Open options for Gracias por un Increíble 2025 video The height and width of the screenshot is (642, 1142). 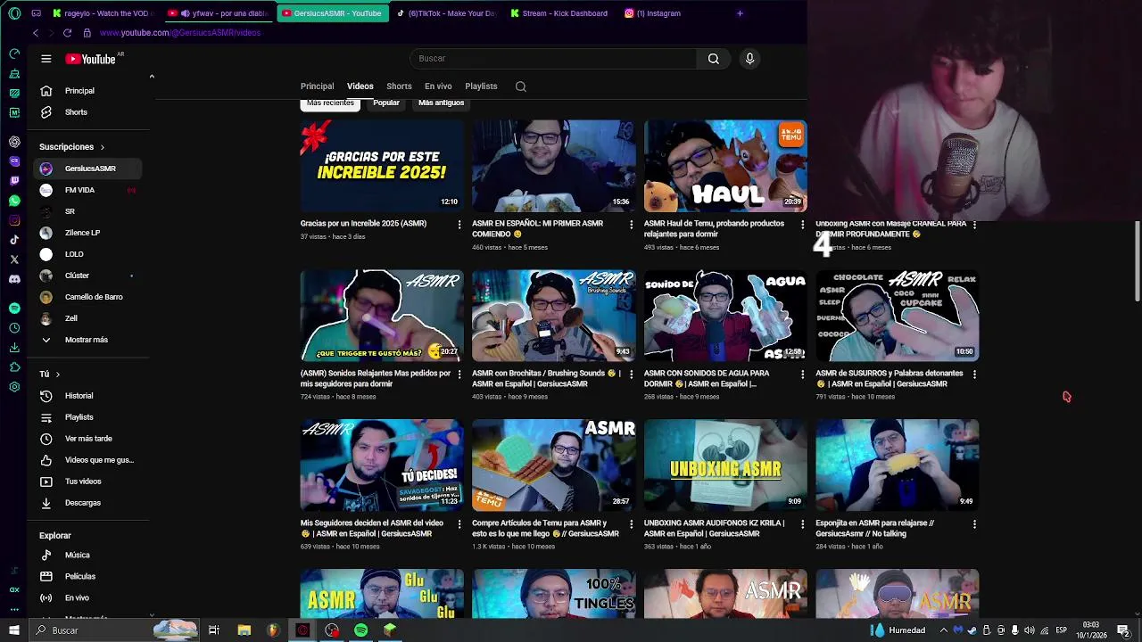click(x=459, y=224)
